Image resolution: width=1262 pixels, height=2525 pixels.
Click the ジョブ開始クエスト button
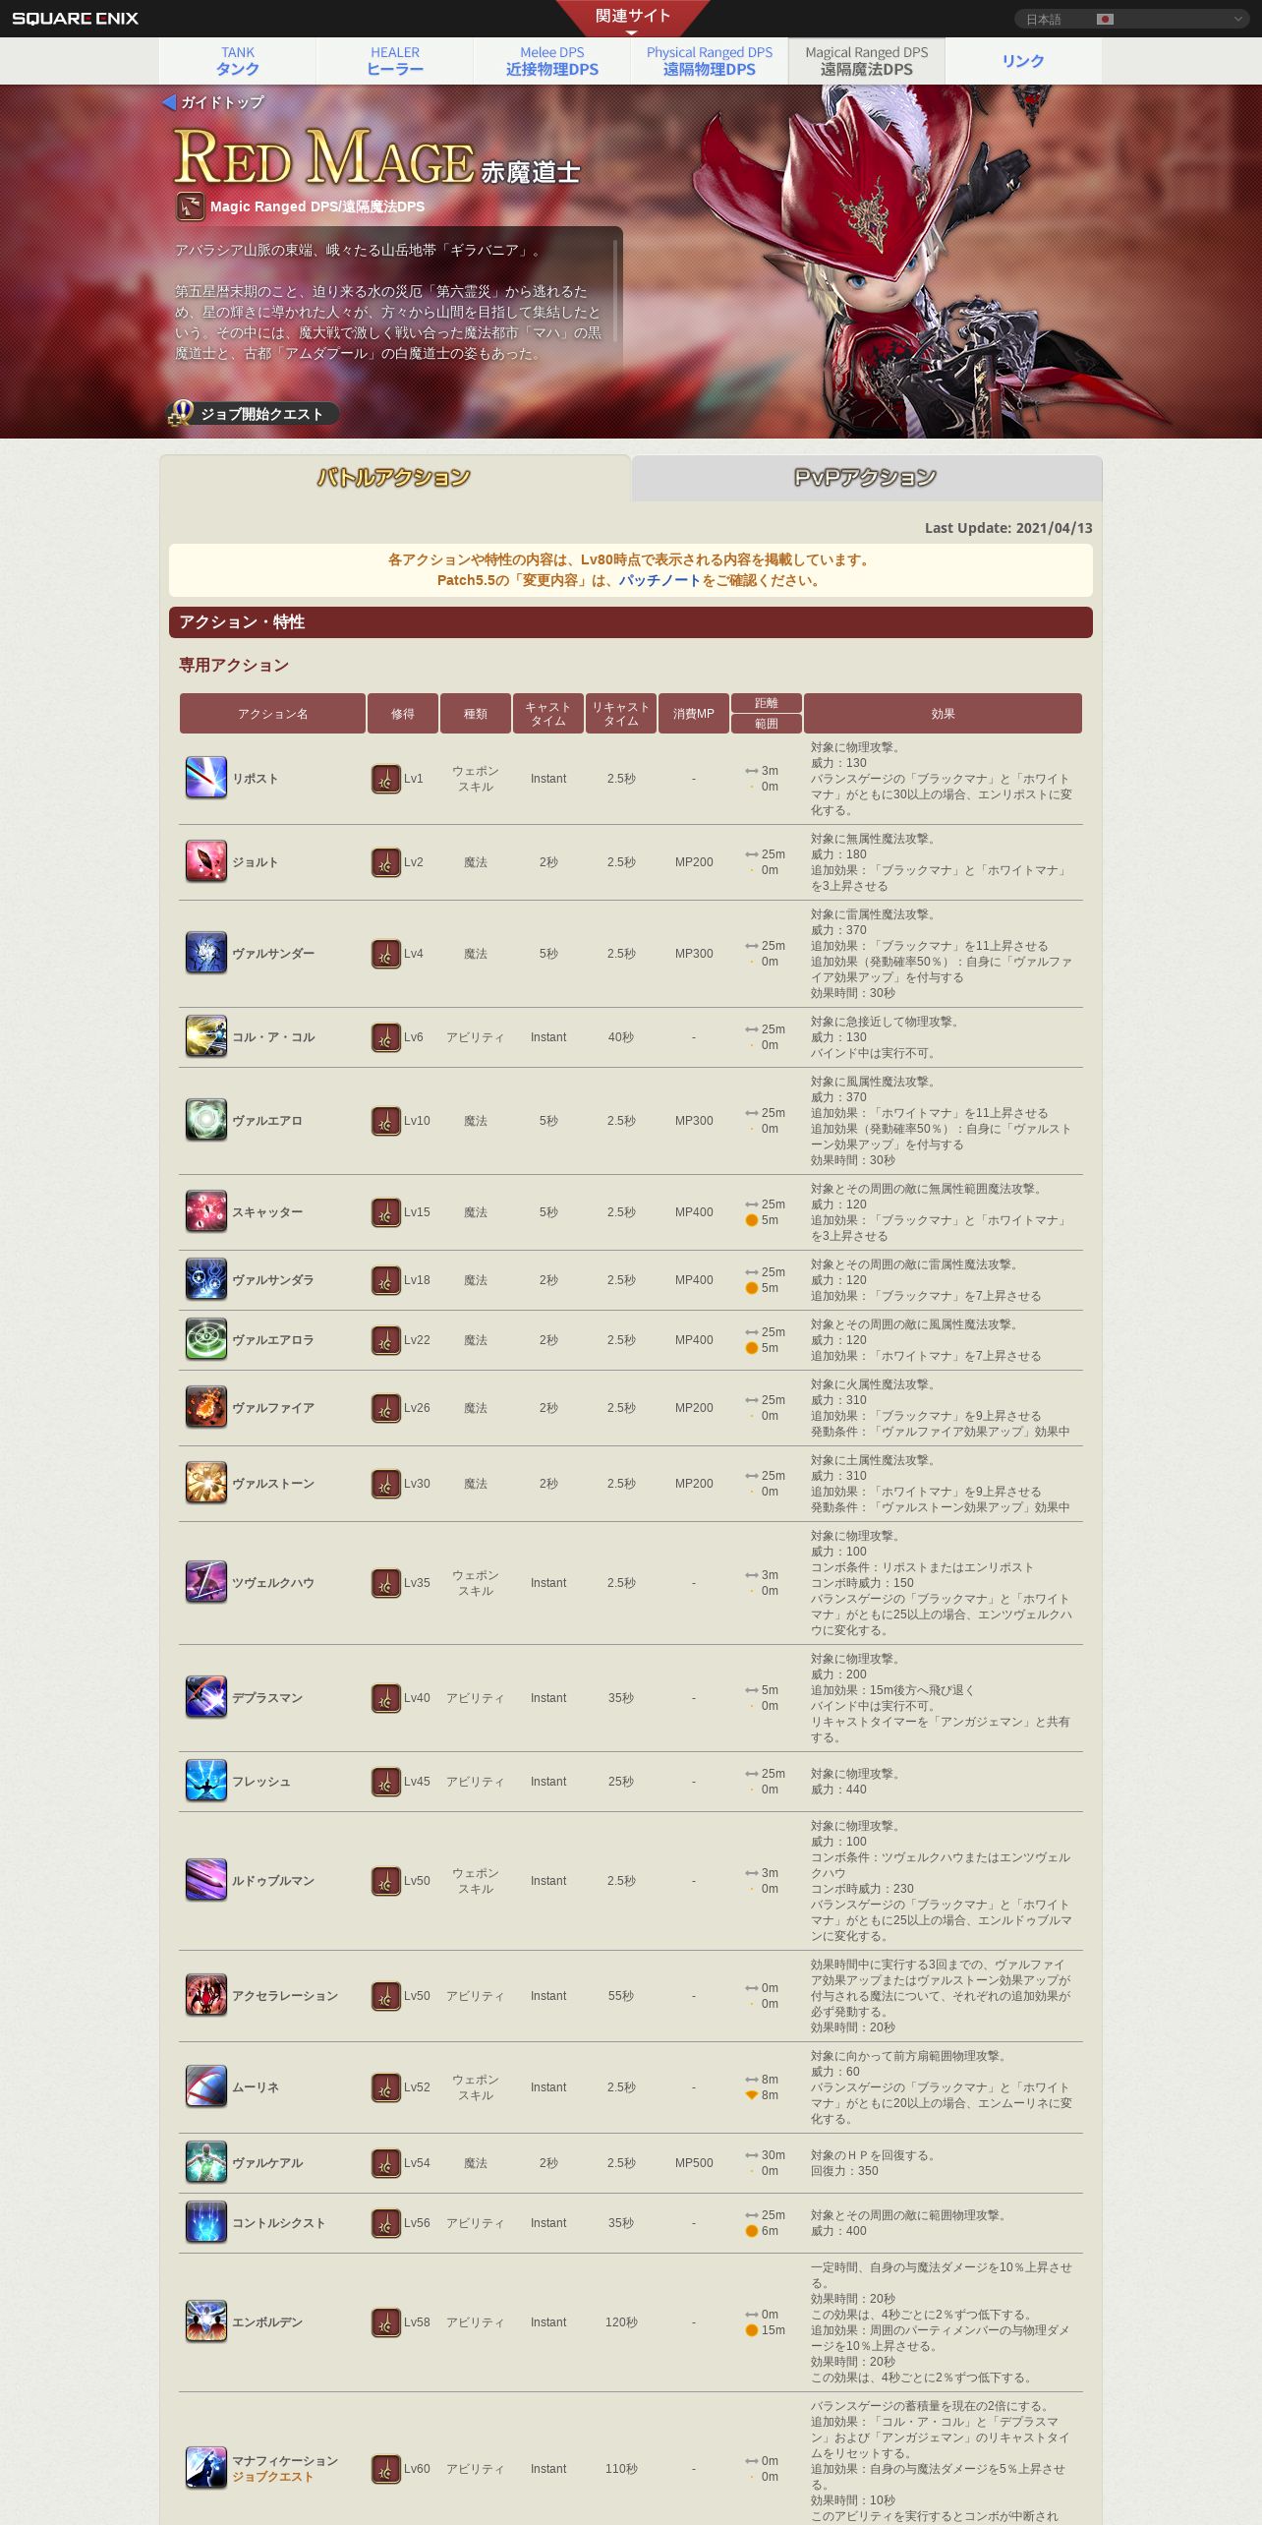[254, 414]
